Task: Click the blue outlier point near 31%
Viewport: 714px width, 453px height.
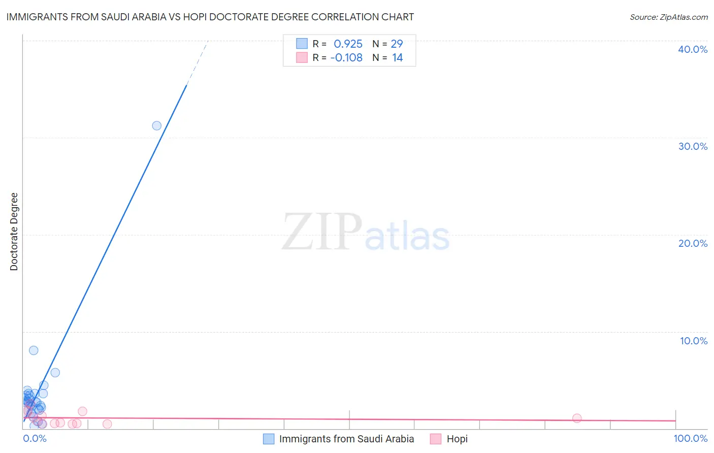Action: [x=157, y=125]
